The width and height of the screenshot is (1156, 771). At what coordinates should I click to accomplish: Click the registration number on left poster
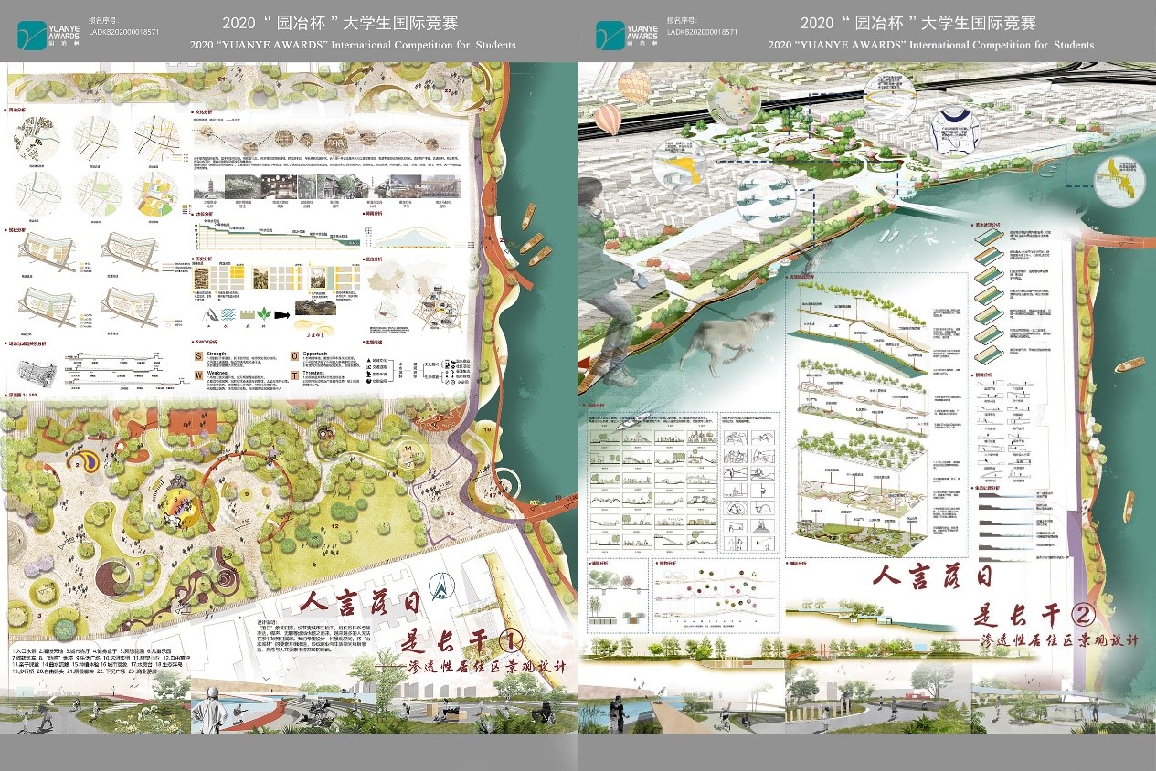[124, 31]
